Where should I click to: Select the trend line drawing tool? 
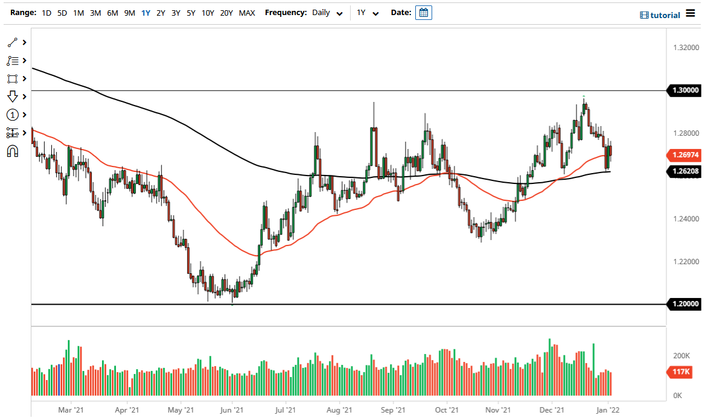11,42
